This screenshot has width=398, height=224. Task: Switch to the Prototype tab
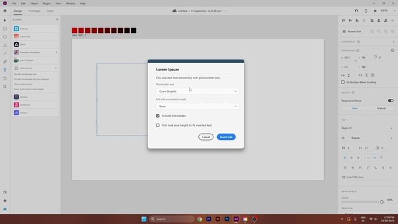(34, 11)
